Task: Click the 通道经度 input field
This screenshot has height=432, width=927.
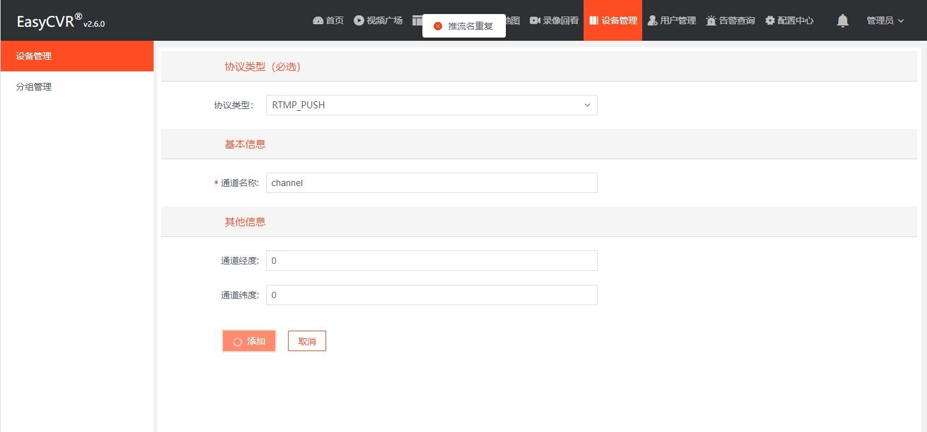Action: click(432, 261)
